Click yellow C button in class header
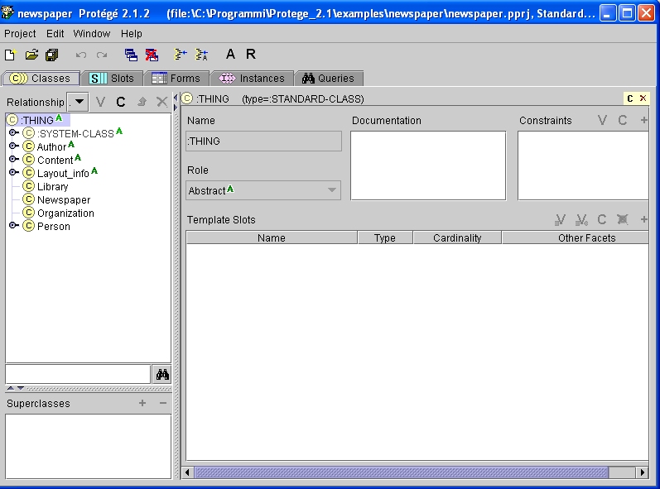 (x=630, y=98)
